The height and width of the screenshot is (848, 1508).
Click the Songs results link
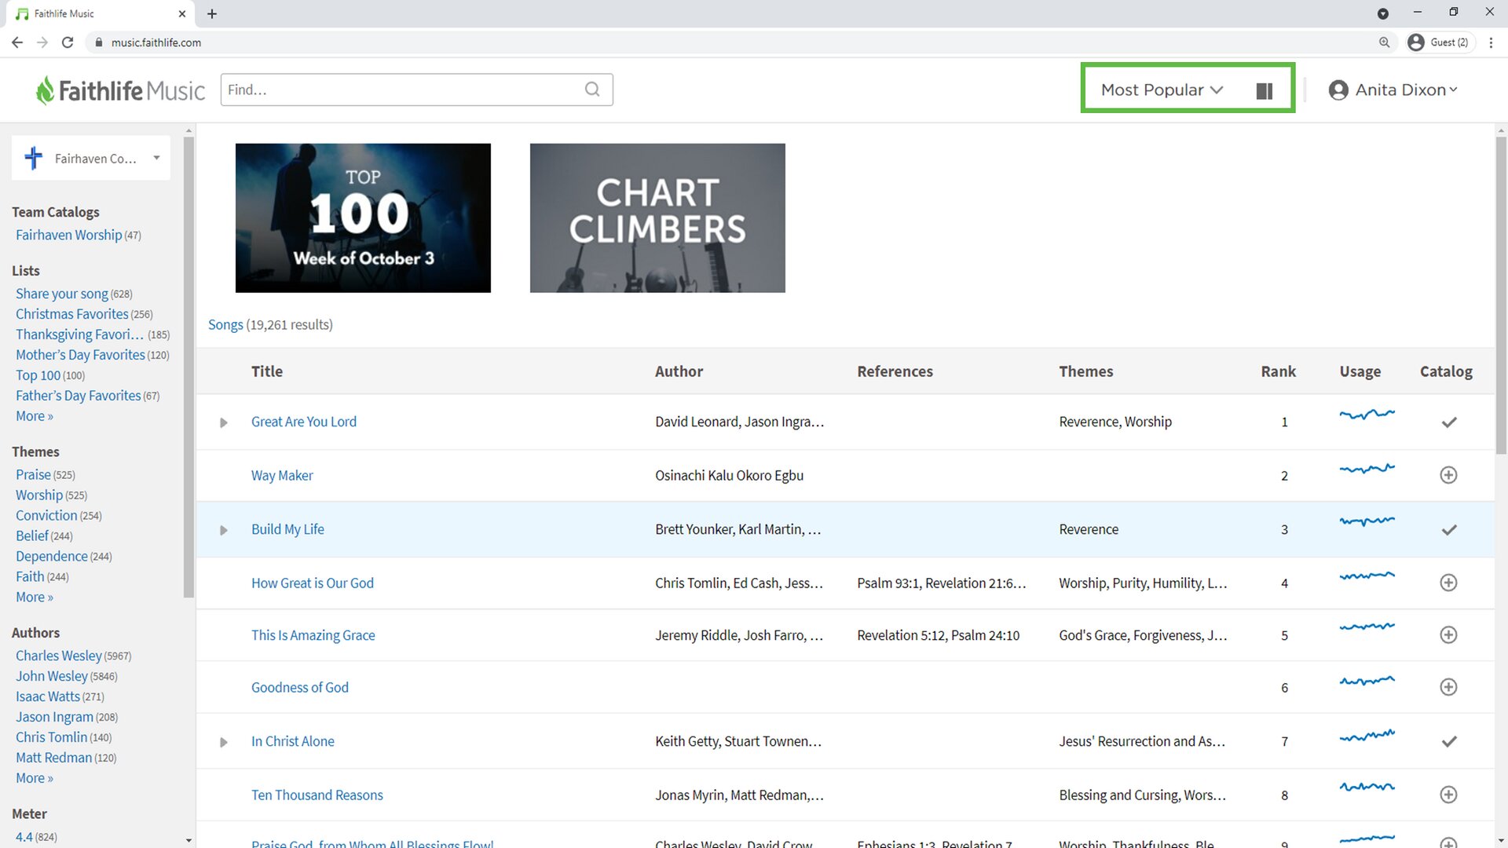tap(225, 324)
